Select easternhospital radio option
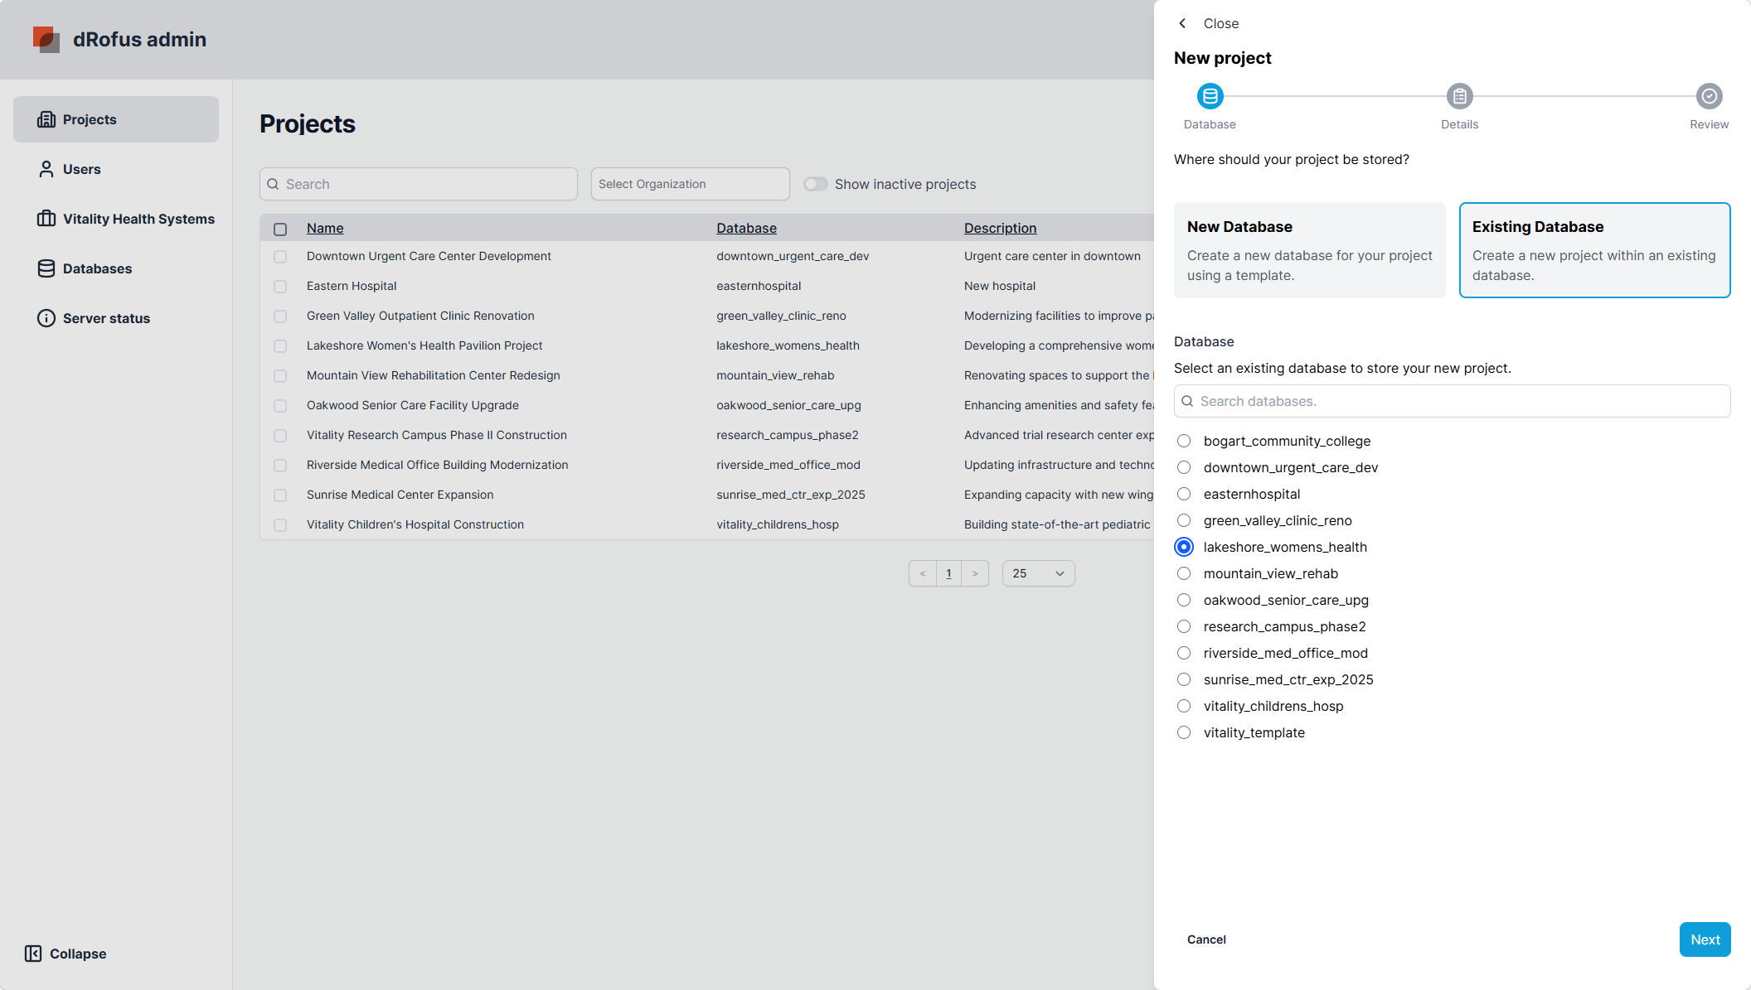Image resolution: width=1751 pixels, height=990 pixels. point(1184,494)
